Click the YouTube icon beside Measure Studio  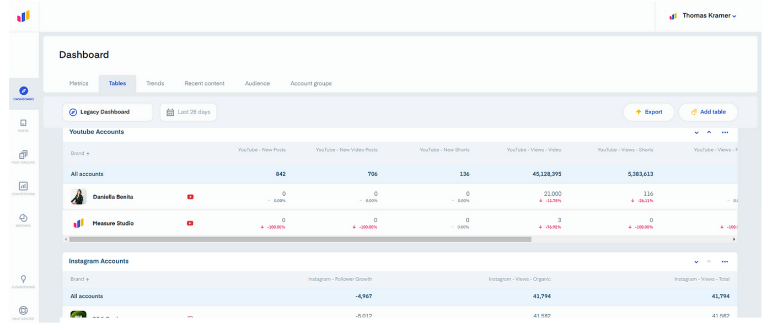tap(190, 223)
